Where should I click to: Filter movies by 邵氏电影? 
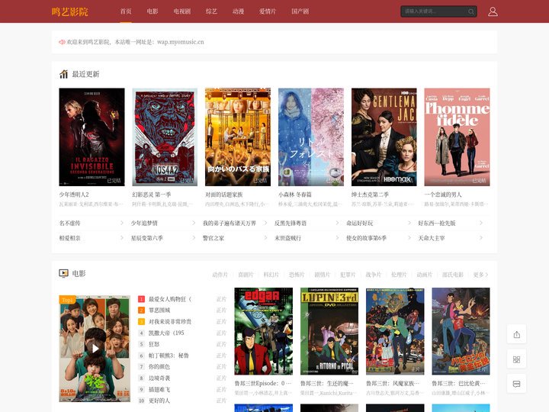point(453,275)
